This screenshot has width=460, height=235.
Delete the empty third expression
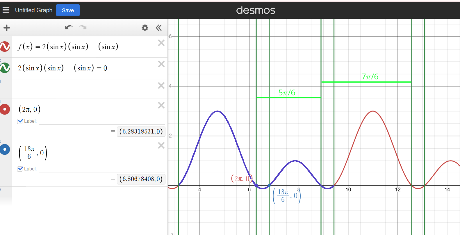tap(161, 86)
